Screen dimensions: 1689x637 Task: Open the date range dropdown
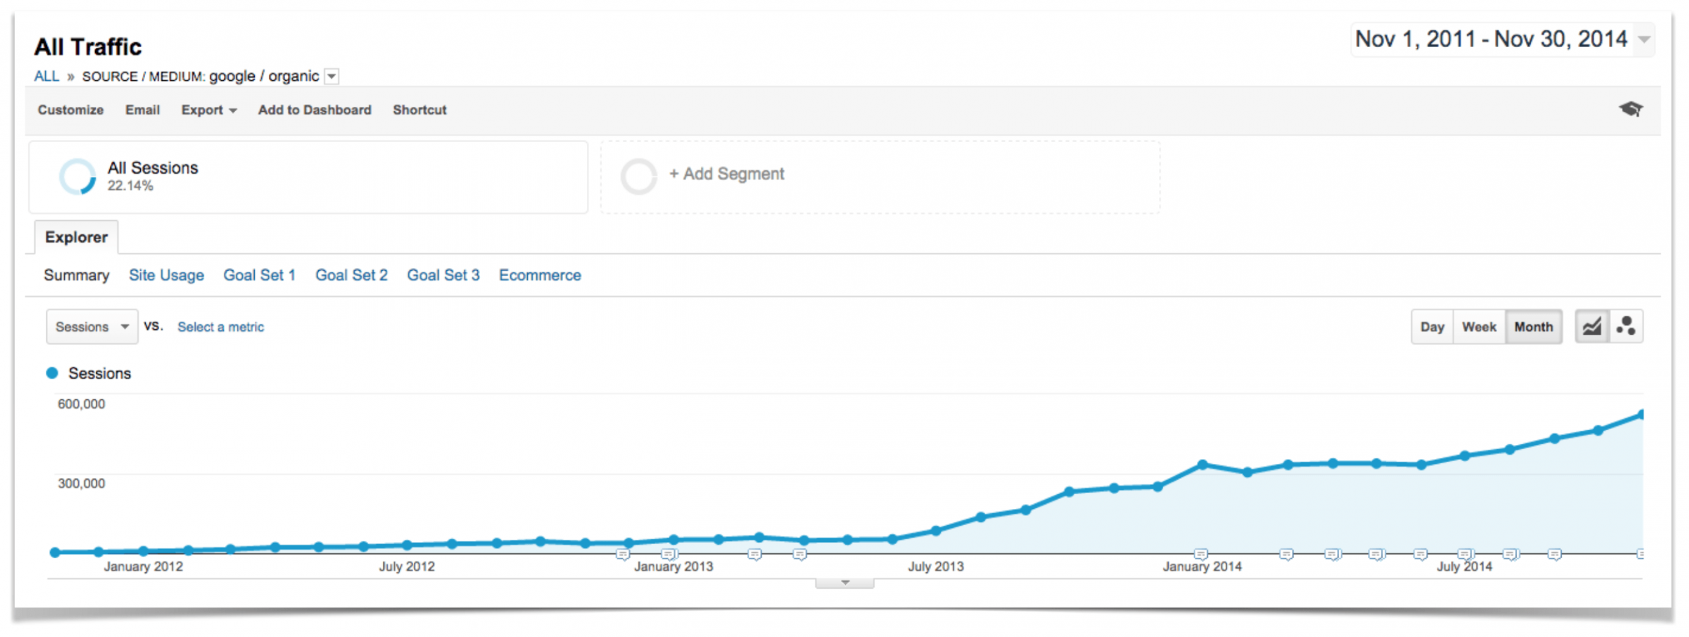click(1645, 40)
